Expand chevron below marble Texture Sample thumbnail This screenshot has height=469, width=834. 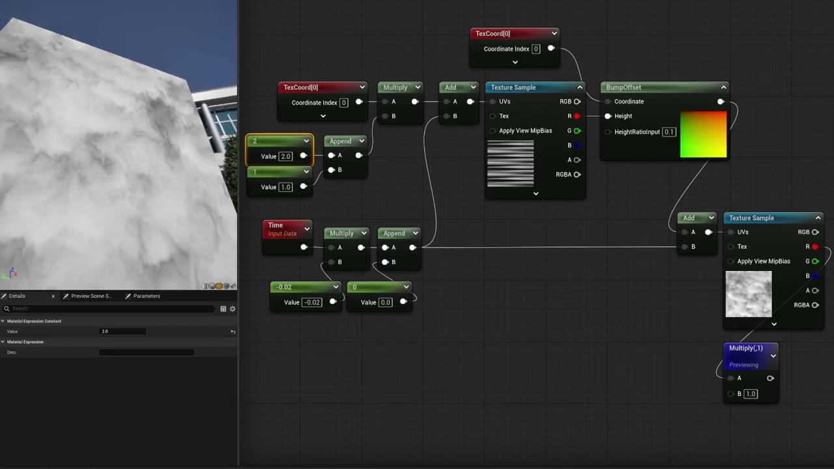(x=774, y=324)
